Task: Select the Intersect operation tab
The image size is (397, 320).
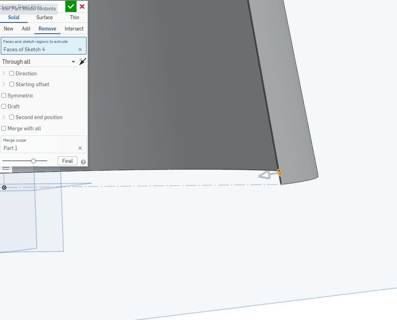Action: click(74, 28)
